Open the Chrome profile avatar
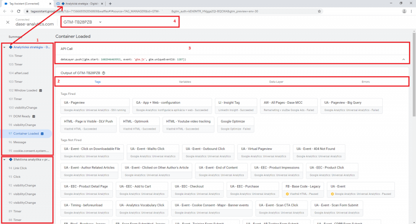Viewport: 416px width, 224px height. point(404,11)
